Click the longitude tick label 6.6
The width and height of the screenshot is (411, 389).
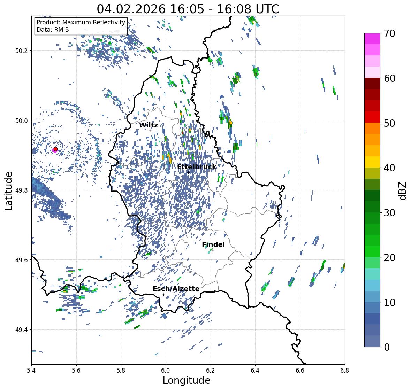(300, 370)
